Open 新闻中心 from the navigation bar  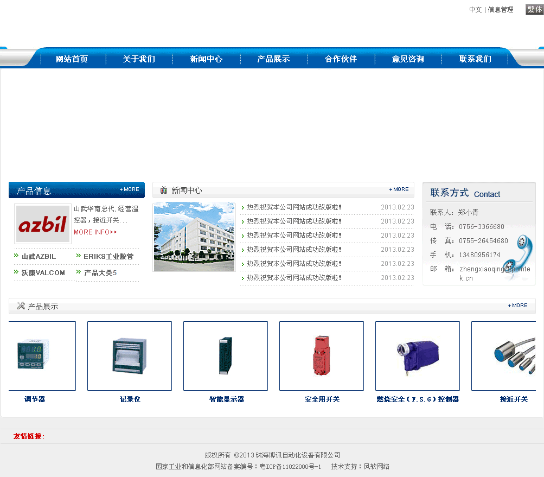[206, 59]
